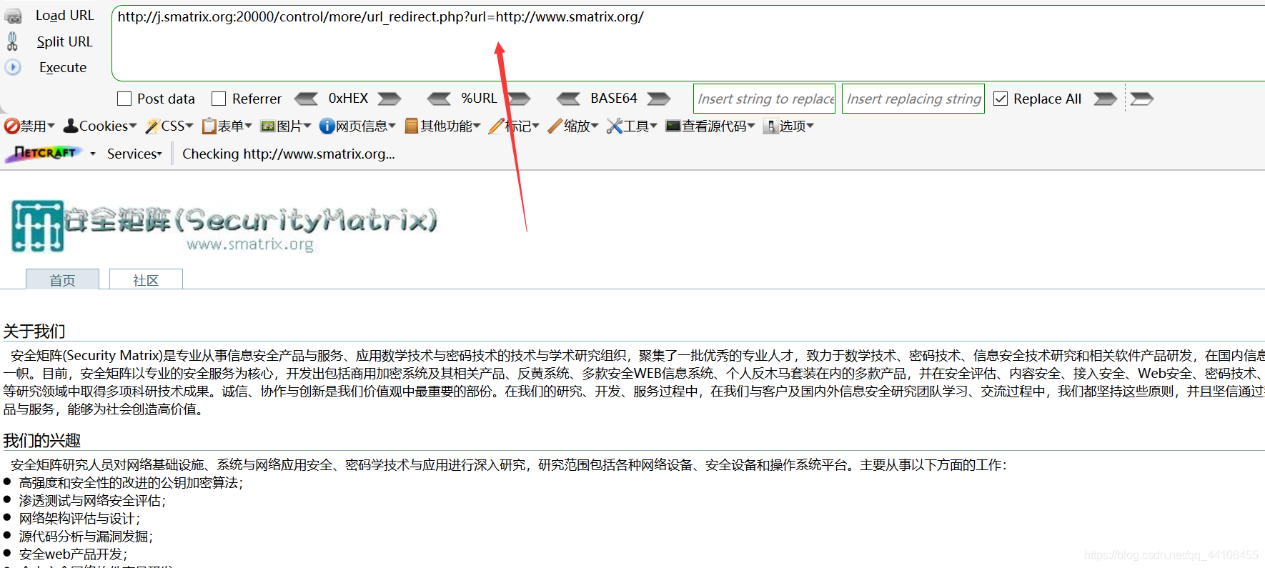Click the options (选项) icon
The height and width of the screenshot is (568, 1265).
pos(770,126)
